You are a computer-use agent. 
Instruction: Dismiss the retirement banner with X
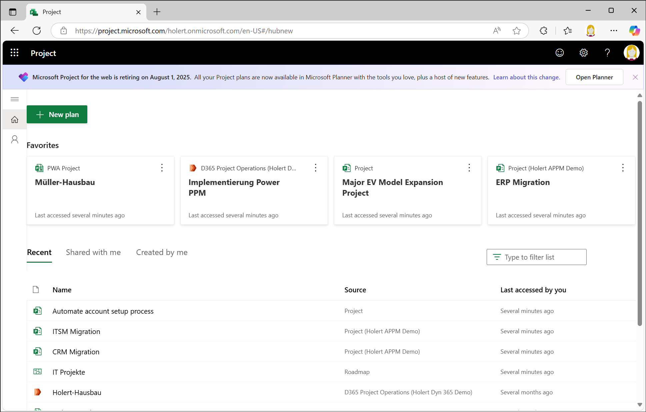click(x=635, y=77)
